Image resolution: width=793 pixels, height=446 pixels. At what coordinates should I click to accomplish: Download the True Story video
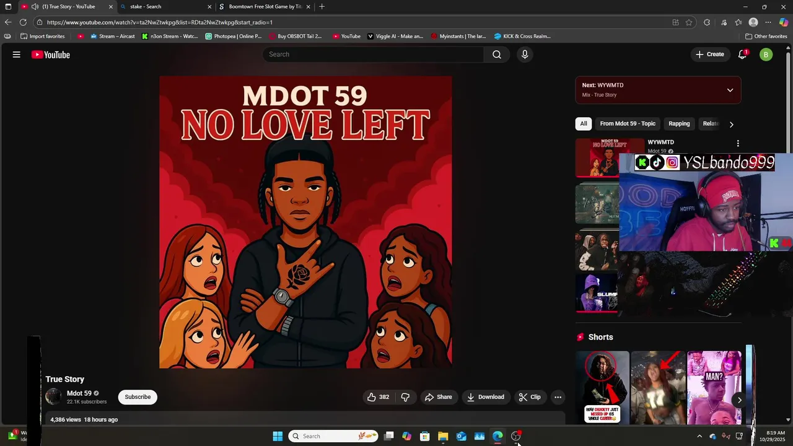coord(485,397)
